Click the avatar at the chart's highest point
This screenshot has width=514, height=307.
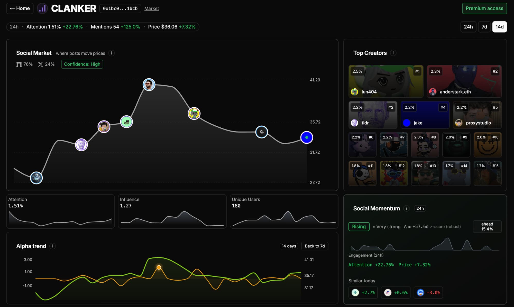(x=149, y=85)
